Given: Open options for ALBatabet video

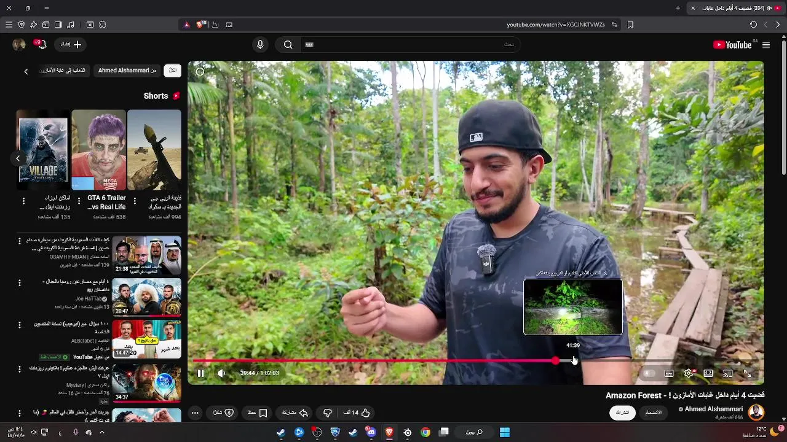Looking at the screenshot, I should 19,325.
